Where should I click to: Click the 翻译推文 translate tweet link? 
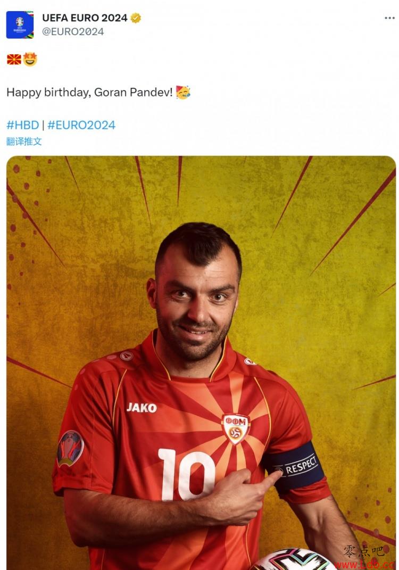[24, 142]
